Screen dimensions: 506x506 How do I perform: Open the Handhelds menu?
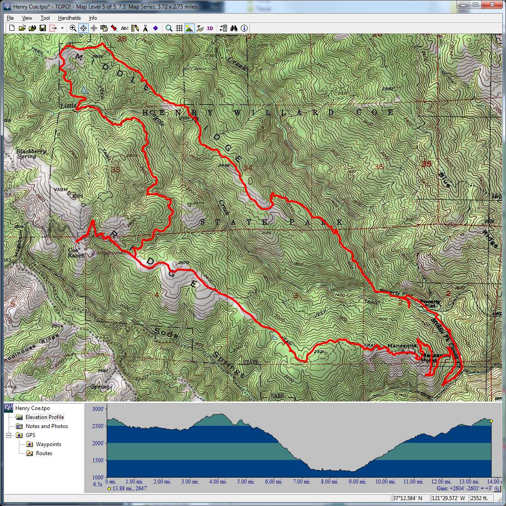(x=69, y=18)
